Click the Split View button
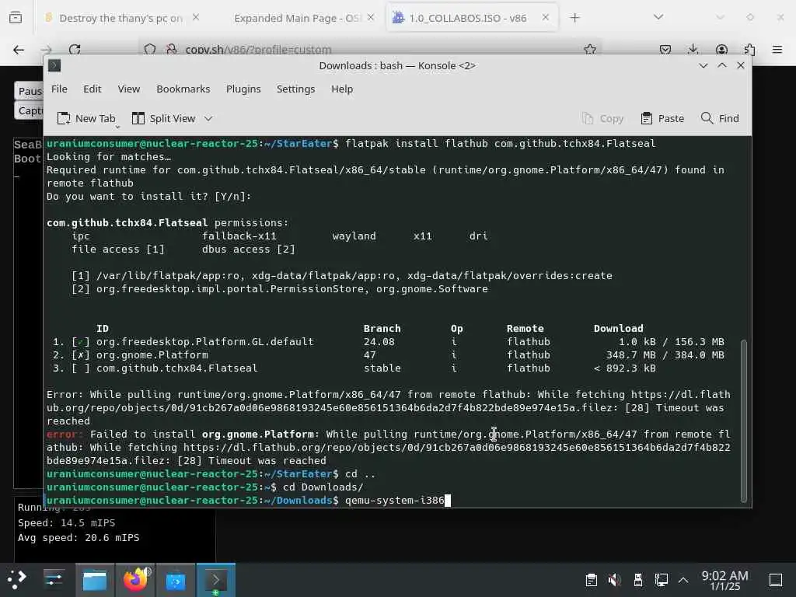 click(163, 118)
